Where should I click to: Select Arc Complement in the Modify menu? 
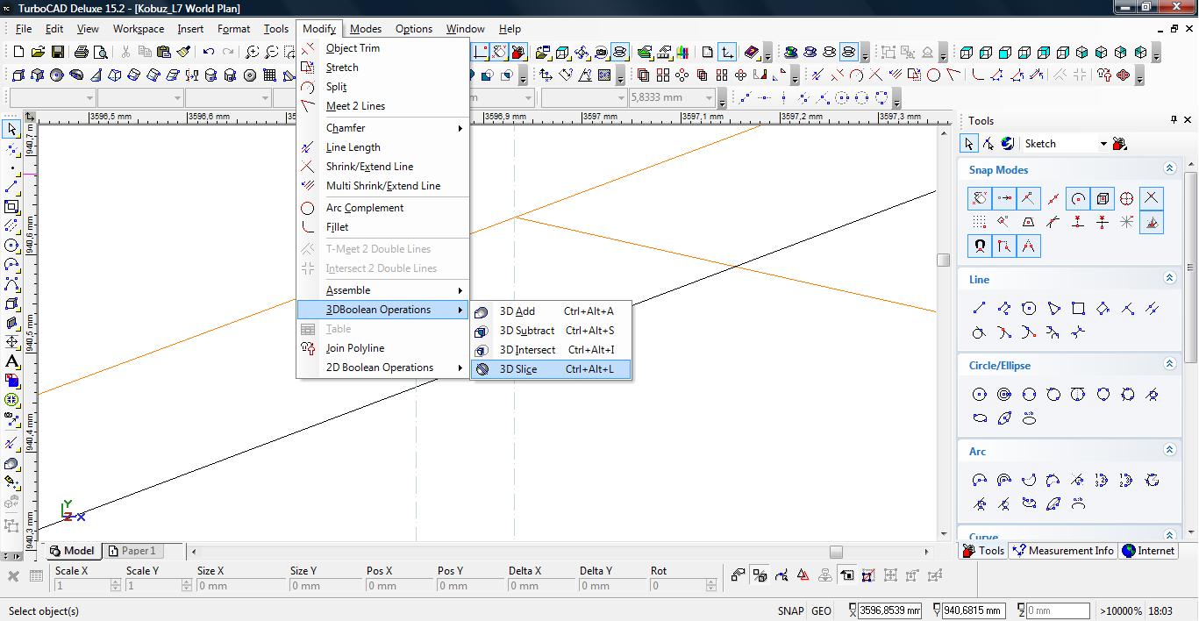click(383, 208)
